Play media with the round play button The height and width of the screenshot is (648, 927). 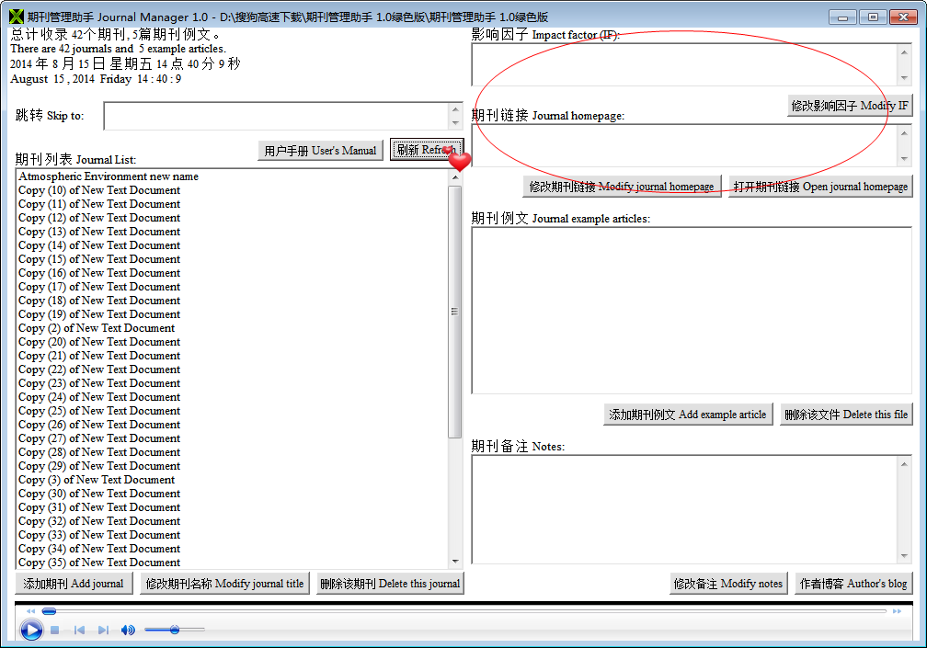[31, 630]
